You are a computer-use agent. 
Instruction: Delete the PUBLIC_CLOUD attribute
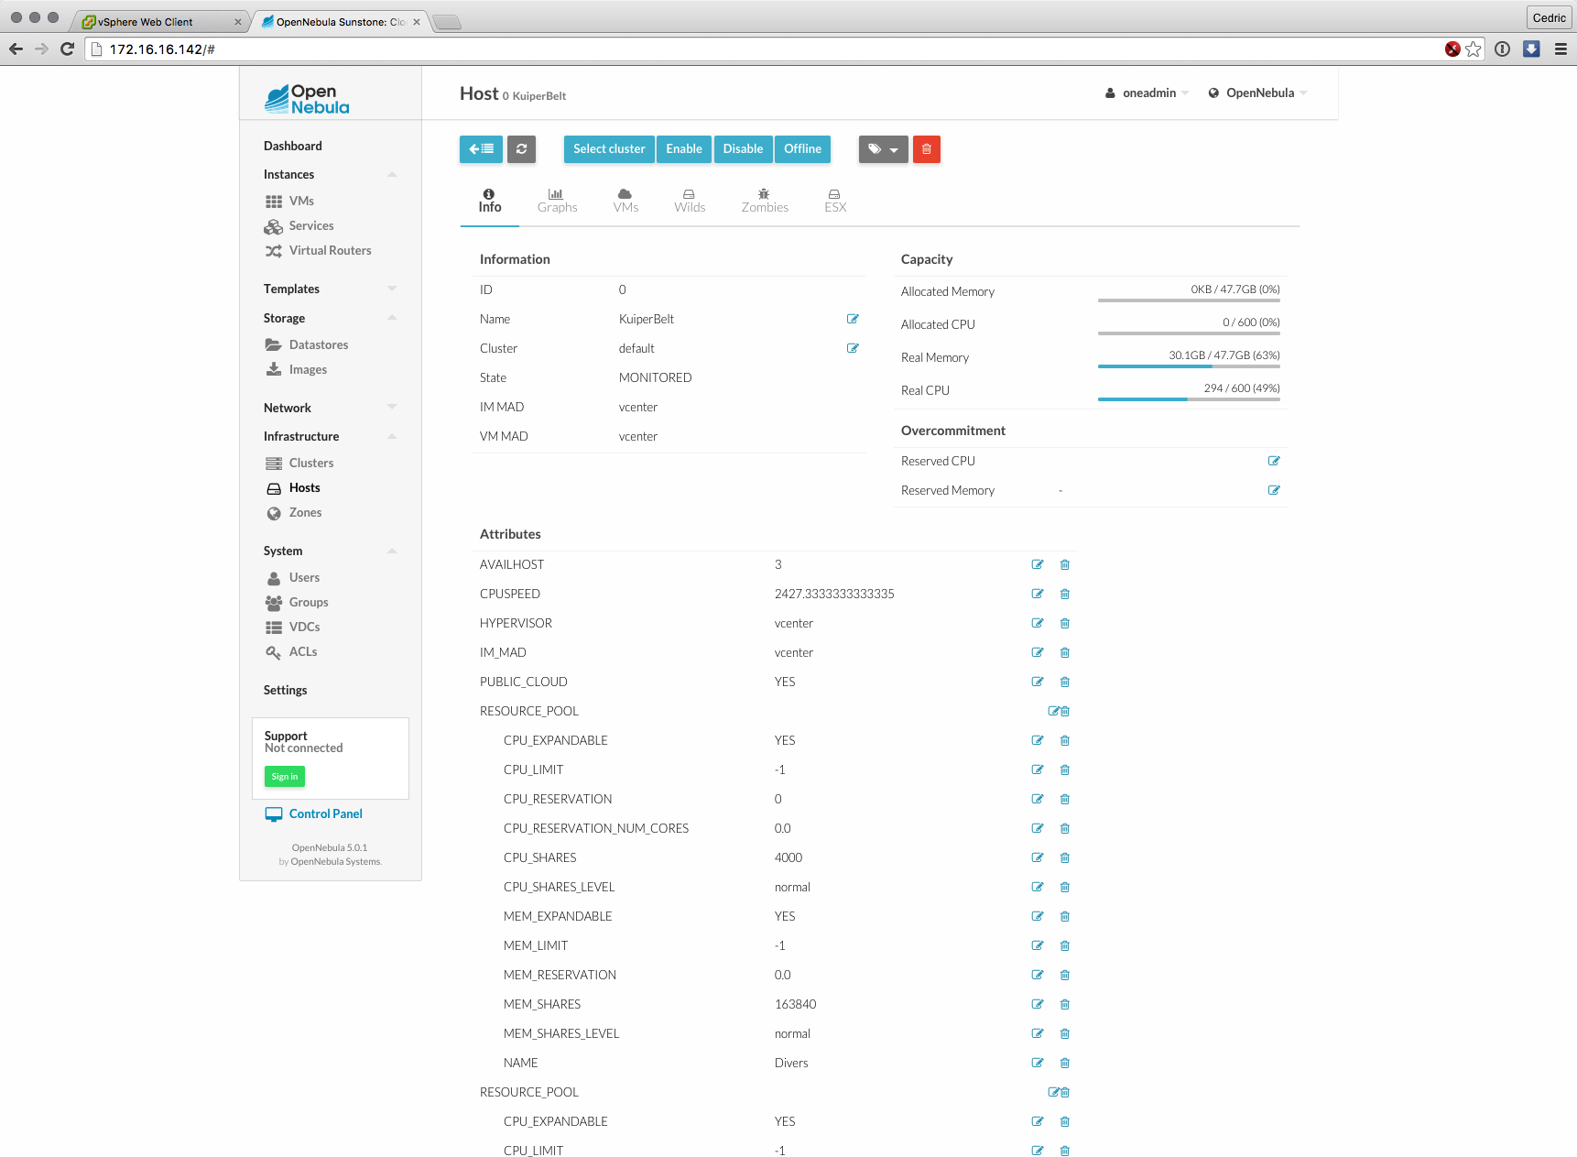pyautogui.click(x=1064, y=682)
